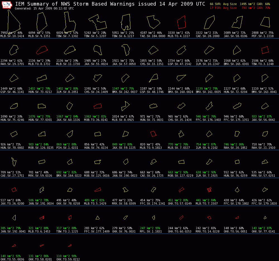
Task: Select the red OHX.TO.55.0036 polygon
Action: [14, 246]
